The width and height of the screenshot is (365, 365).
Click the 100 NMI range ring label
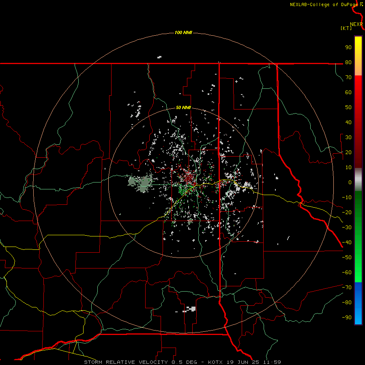[183, 32]
